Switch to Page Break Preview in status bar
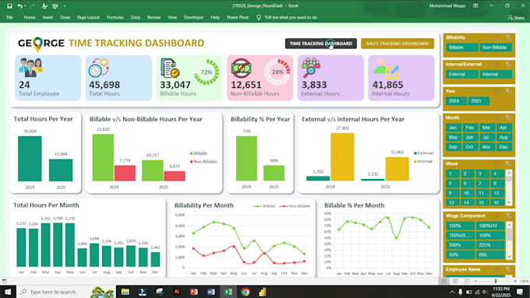530x298 pixels. [467, 281]
